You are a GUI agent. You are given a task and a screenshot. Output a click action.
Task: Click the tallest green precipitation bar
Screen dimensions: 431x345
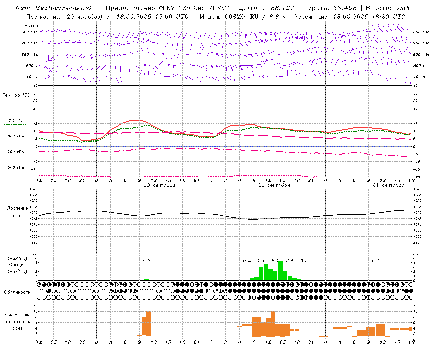click(280, 271)
